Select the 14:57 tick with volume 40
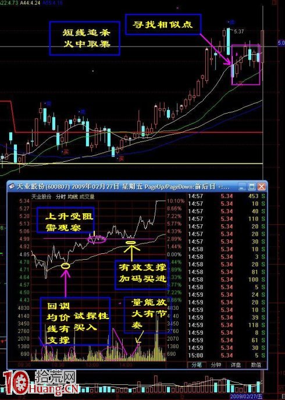 [227, 211]
